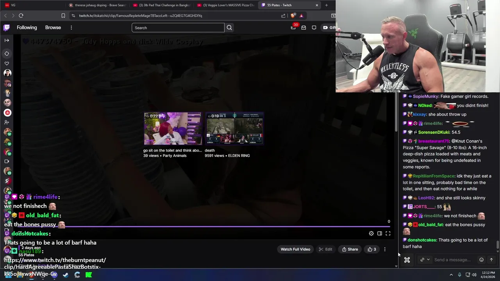The width and height of the screenshot is (500, 281).
Task: Open the volume tray icon
Action: (x=474, y=275)
